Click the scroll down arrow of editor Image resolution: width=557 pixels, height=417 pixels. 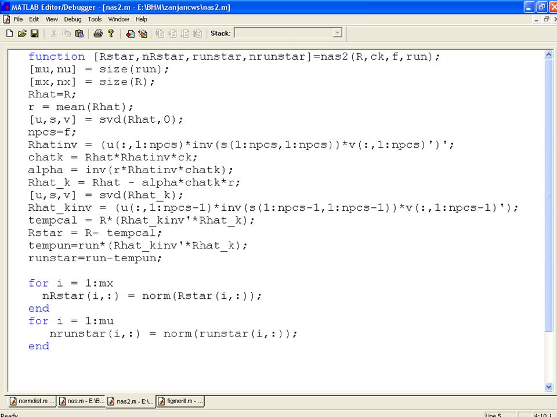pyautogui.click(x=548, y=386)
